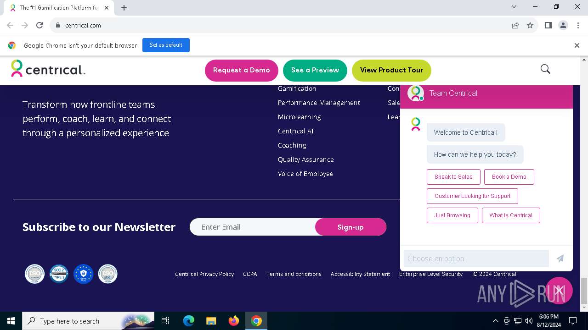Open Performance Management footer link
588x330 pixels.
[319, 103]
